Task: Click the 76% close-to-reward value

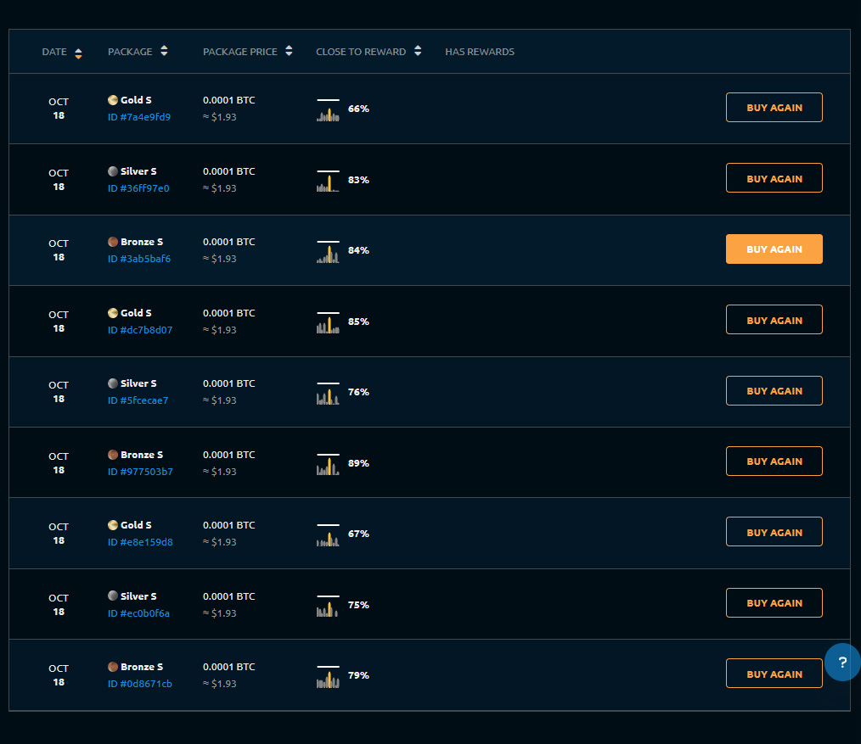Action: coord(358,392)
